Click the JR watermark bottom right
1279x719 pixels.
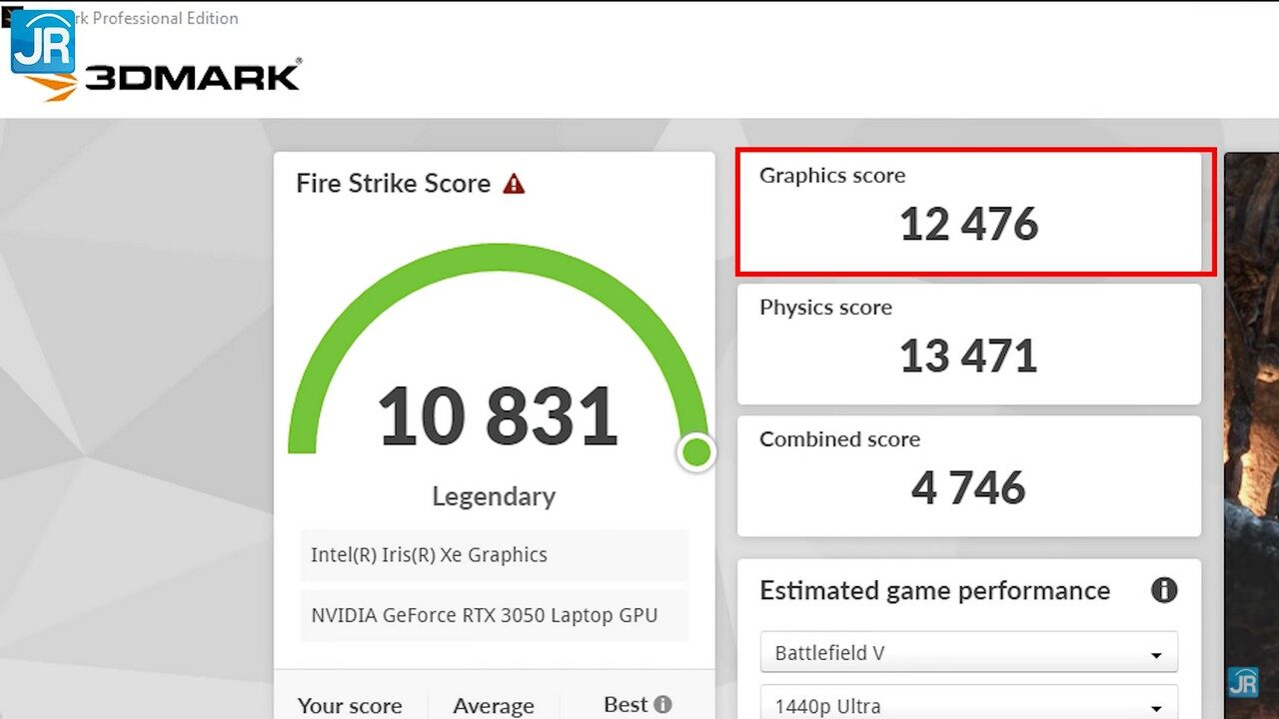(1245, 683)
